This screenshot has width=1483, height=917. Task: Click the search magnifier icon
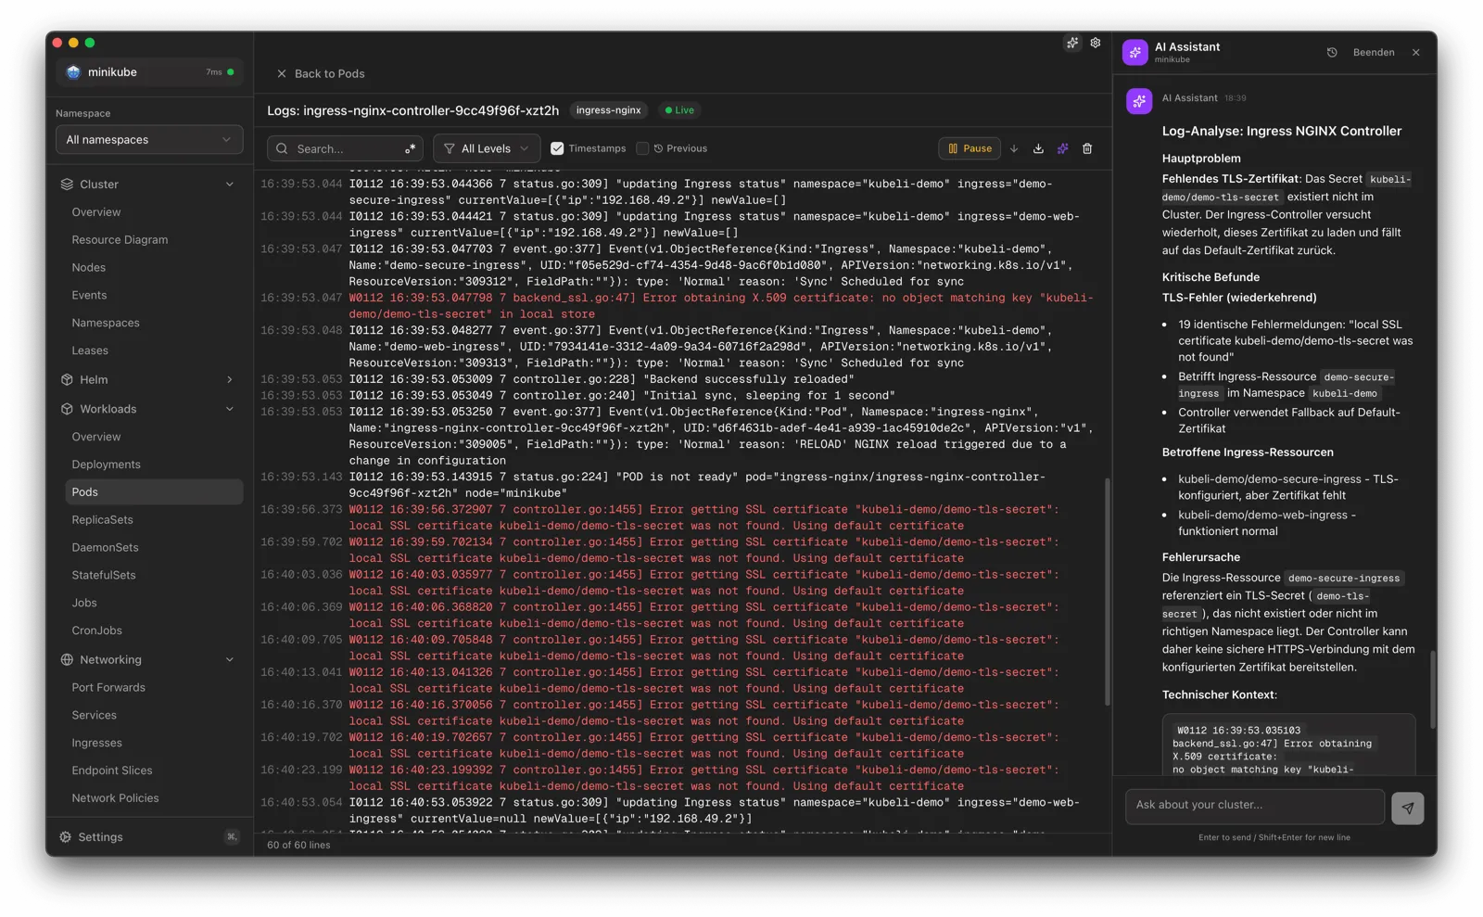pos(282,148)
